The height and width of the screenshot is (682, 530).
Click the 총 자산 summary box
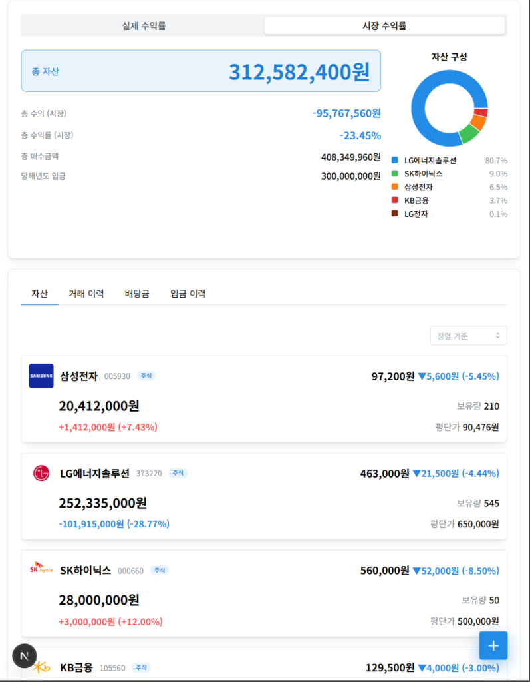click(x=201, y=71)
